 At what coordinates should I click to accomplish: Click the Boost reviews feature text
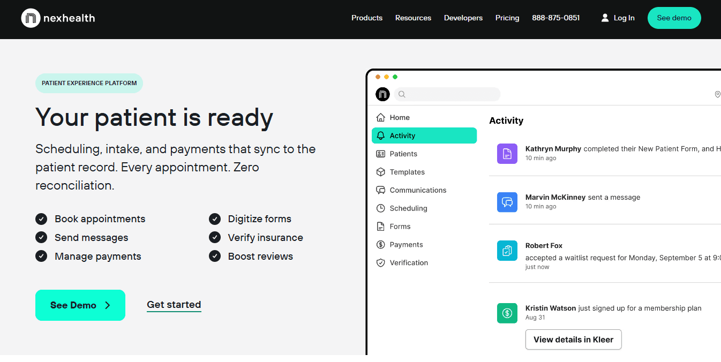click(x=260, y=256)
